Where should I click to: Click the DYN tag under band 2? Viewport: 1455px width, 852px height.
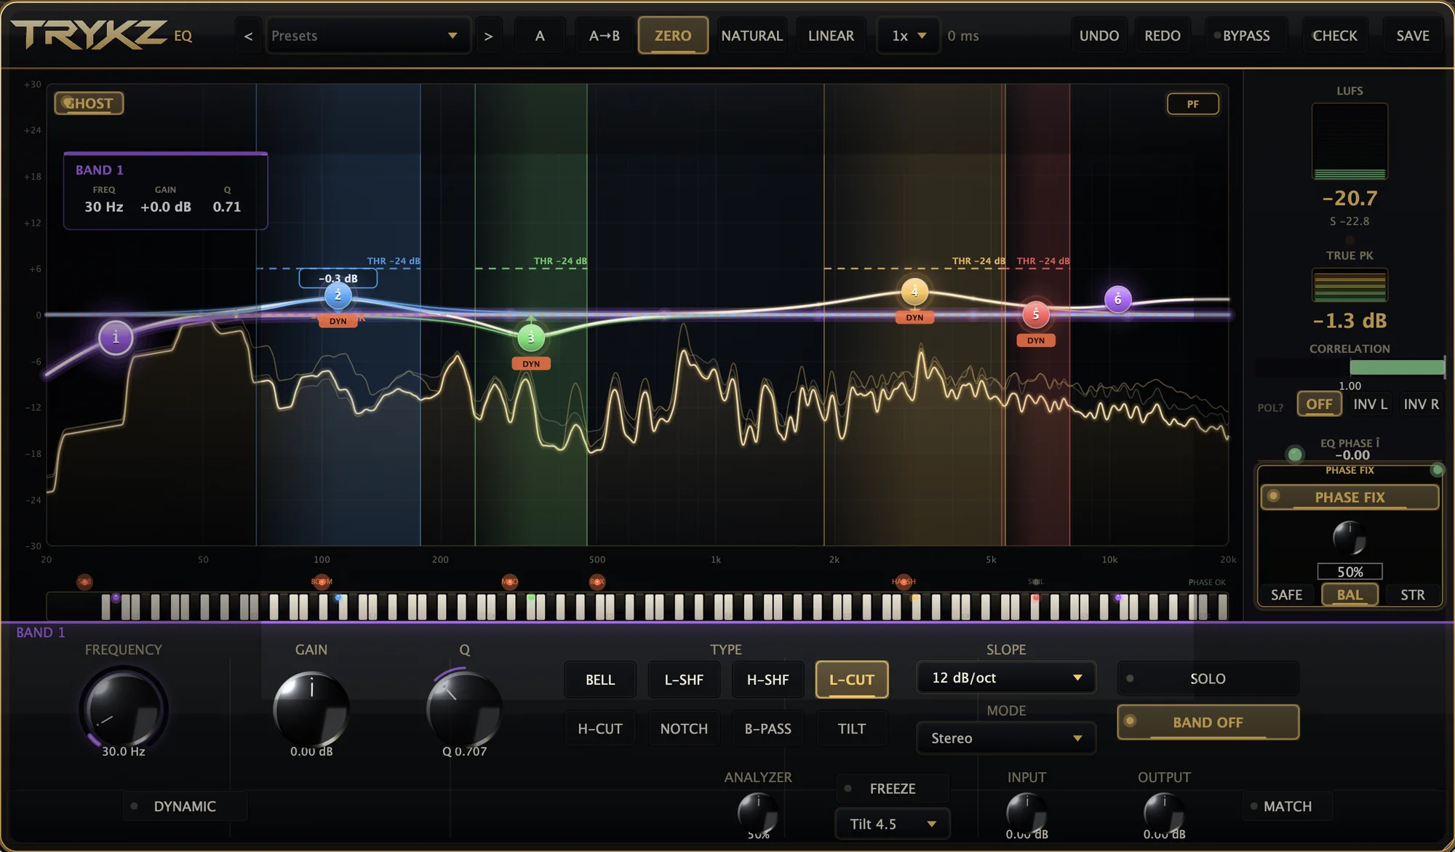coord(338,321)
